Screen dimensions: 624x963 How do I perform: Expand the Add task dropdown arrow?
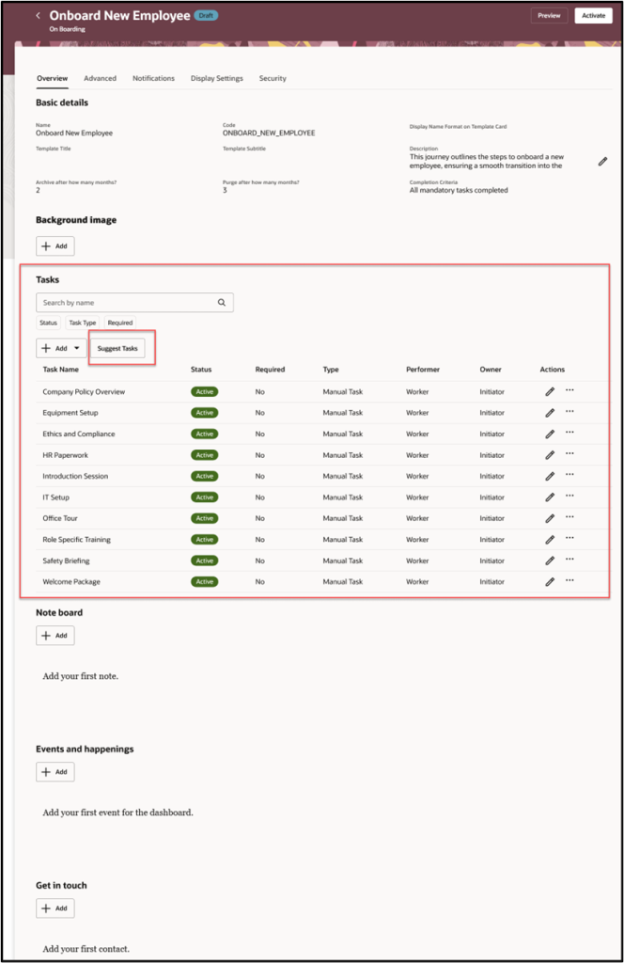[x=77, y=348]
